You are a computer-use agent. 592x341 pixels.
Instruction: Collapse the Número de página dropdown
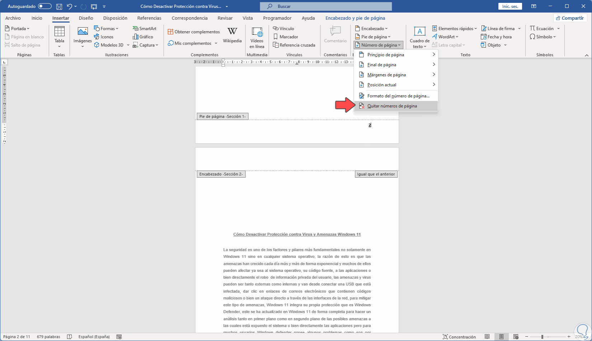click(379, 45)
